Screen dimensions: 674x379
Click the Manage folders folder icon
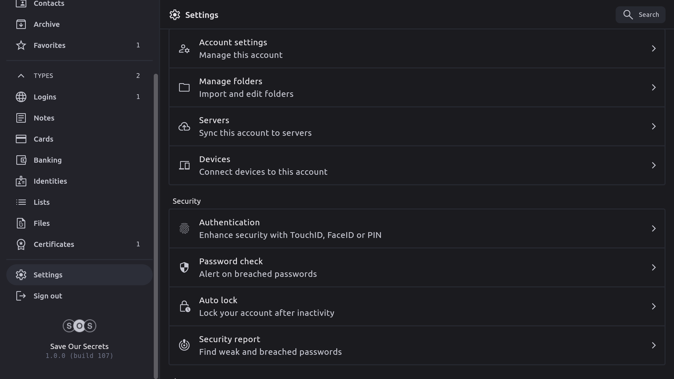pyautogui.click(x=184, y=87)
